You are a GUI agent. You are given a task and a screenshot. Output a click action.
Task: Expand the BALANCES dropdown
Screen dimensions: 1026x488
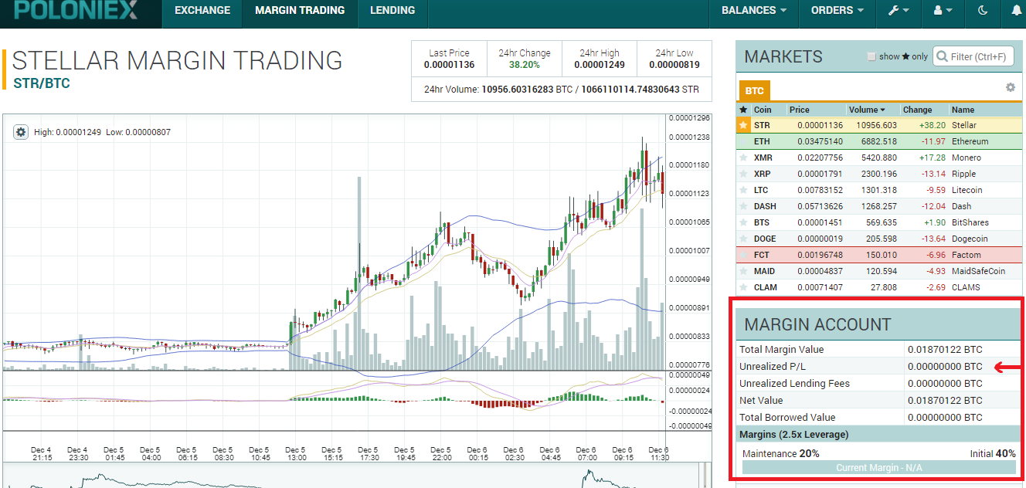point(753,11)
